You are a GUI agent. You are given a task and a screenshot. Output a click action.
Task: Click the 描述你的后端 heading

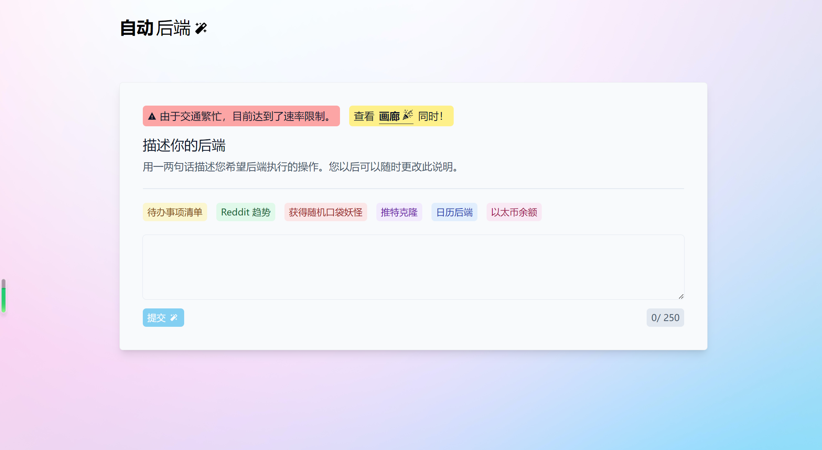pyautogui.click(x=184, y=145)
